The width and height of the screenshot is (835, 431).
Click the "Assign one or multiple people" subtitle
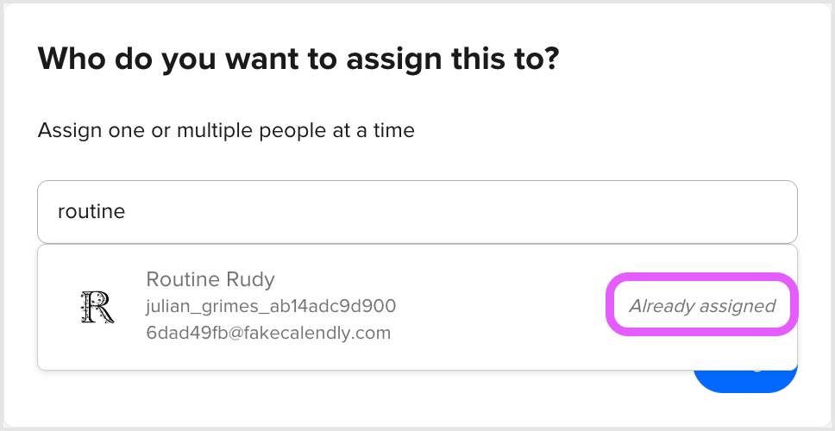(x=226, y=131)
